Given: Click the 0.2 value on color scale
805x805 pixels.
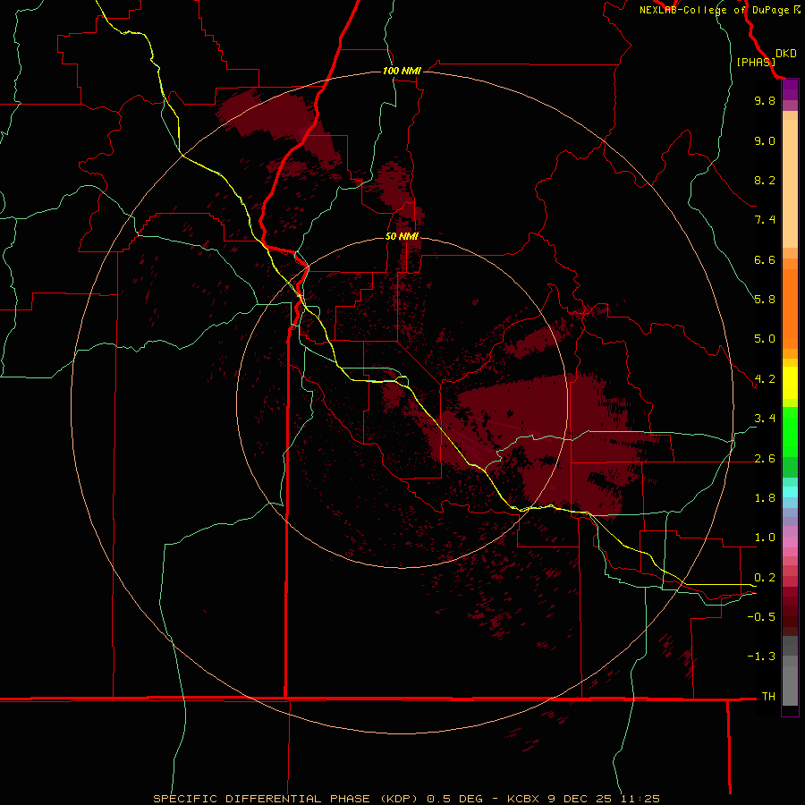Looking at the screenshot, I should (x=765, y=578).
